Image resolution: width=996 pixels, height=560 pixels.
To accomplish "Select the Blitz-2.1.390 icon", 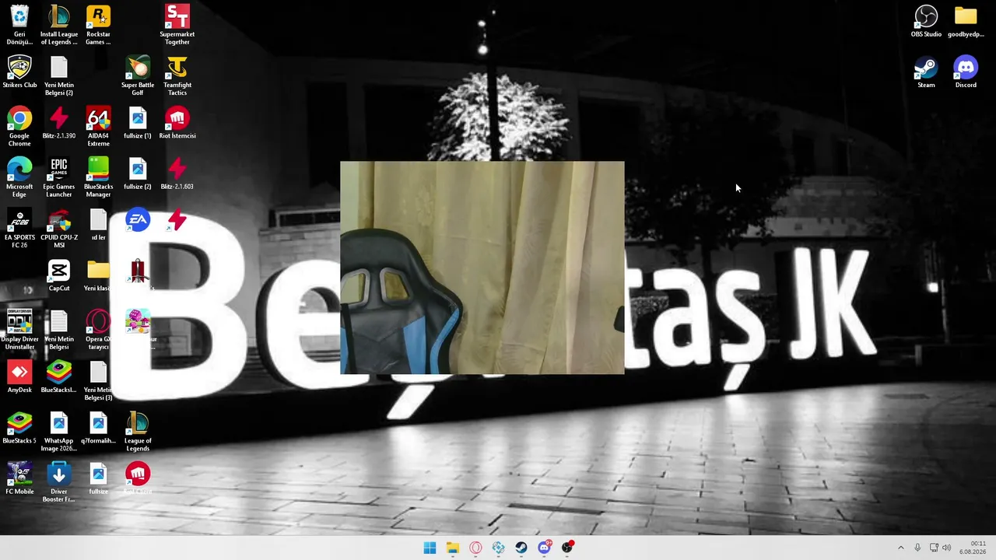I will 59,123.
